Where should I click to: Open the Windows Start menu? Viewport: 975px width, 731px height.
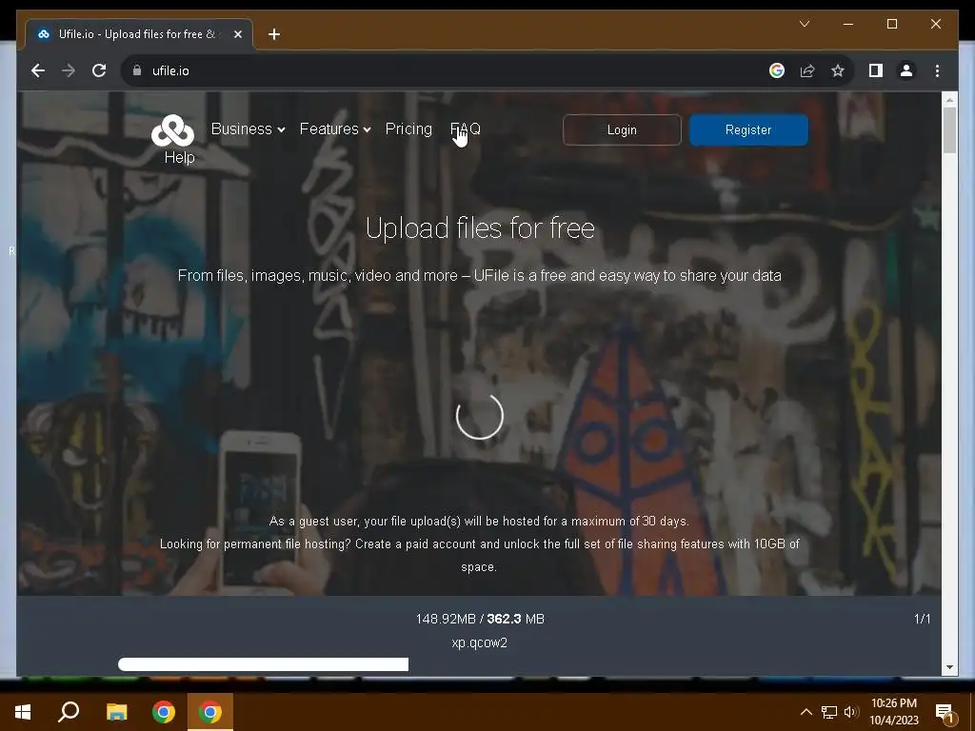pos(23,712)
